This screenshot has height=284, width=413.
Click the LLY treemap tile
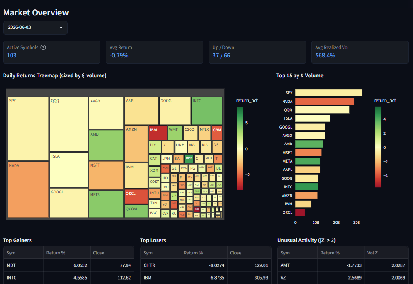[x=155, y=148]
